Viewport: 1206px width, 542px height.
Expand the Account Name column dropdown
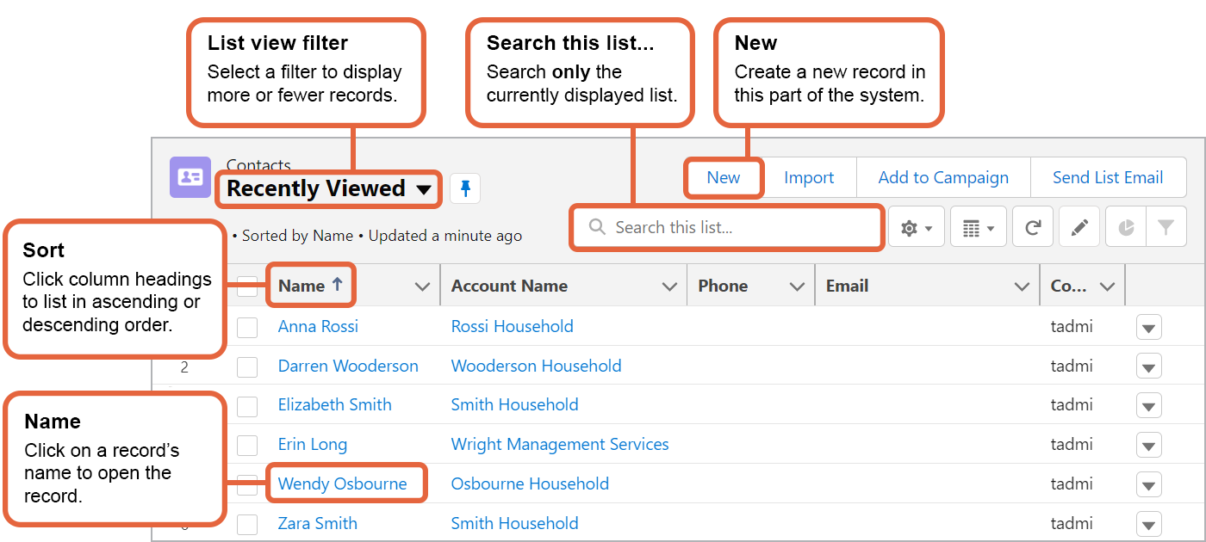point(670,285)
